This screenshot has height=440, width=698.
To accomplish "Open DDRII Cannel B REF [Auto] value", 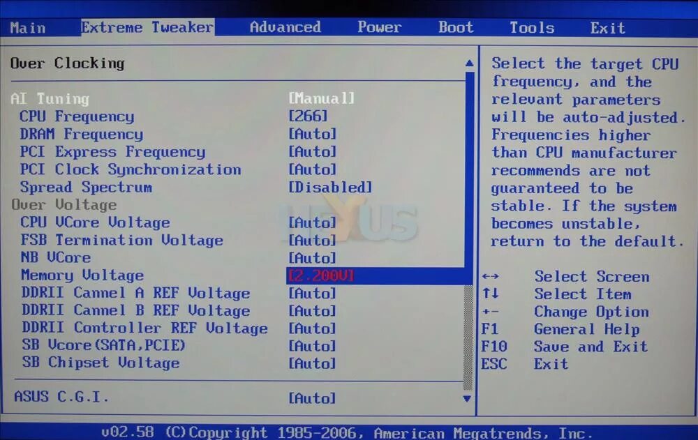I will click(313, 311).
